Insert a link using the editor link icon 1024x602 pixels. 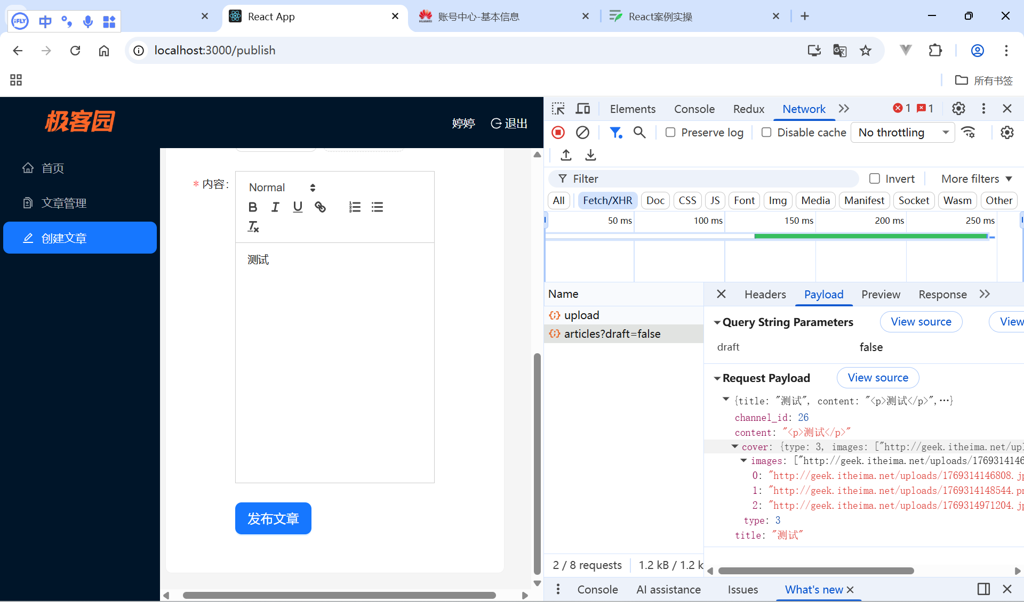pyautogui.click(x=320, y=207)
